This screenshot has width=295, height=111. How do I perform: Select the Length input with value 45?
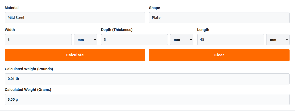click(x=230, y=40)
